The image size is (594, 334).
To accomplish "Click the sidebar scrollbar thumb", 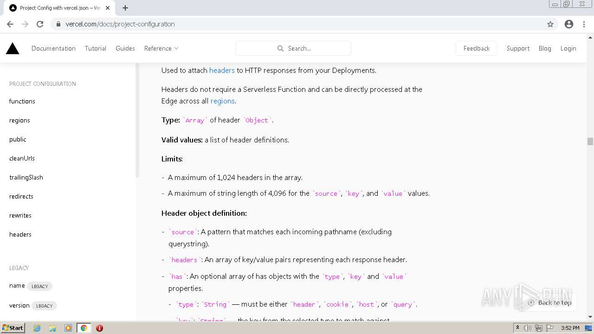I will pos(137,121).
